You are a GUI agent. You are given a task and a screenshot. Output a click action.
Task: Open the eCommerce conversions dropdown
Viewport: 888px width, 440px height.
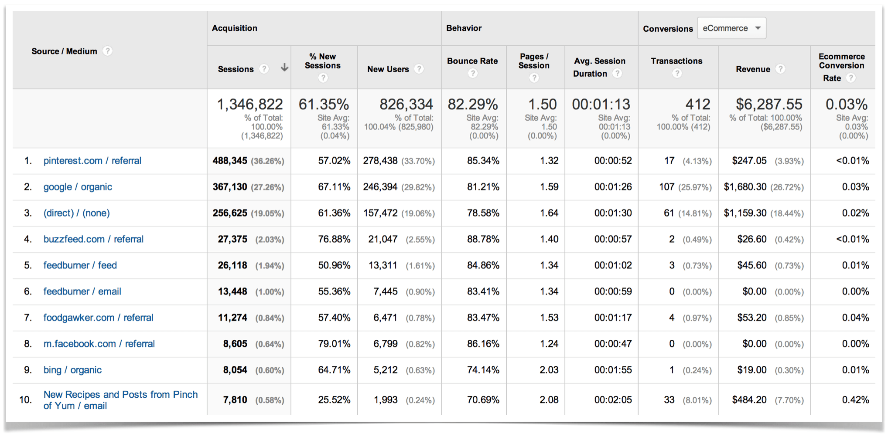pos(731,28)
